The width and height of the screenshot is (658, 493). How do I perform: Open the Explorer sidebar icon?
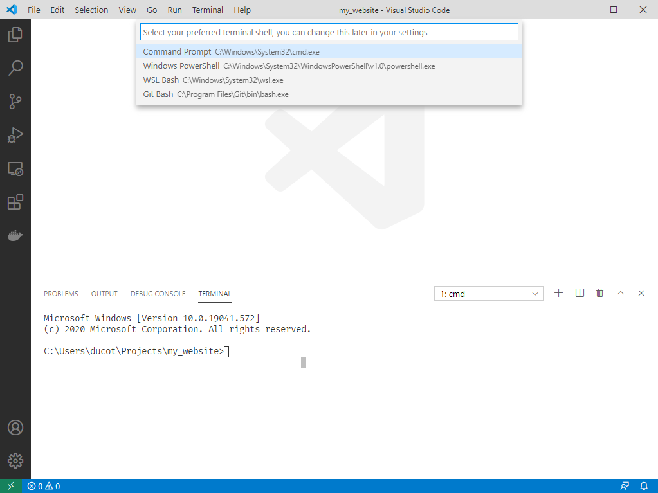pos(15,35)
